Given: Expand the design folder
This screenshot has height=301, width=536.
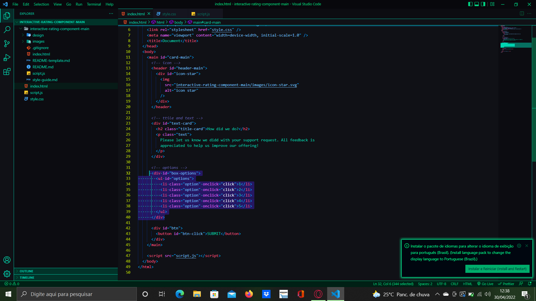Looking at the screenshot, I should pyautogui.click(x=66, y=35).
